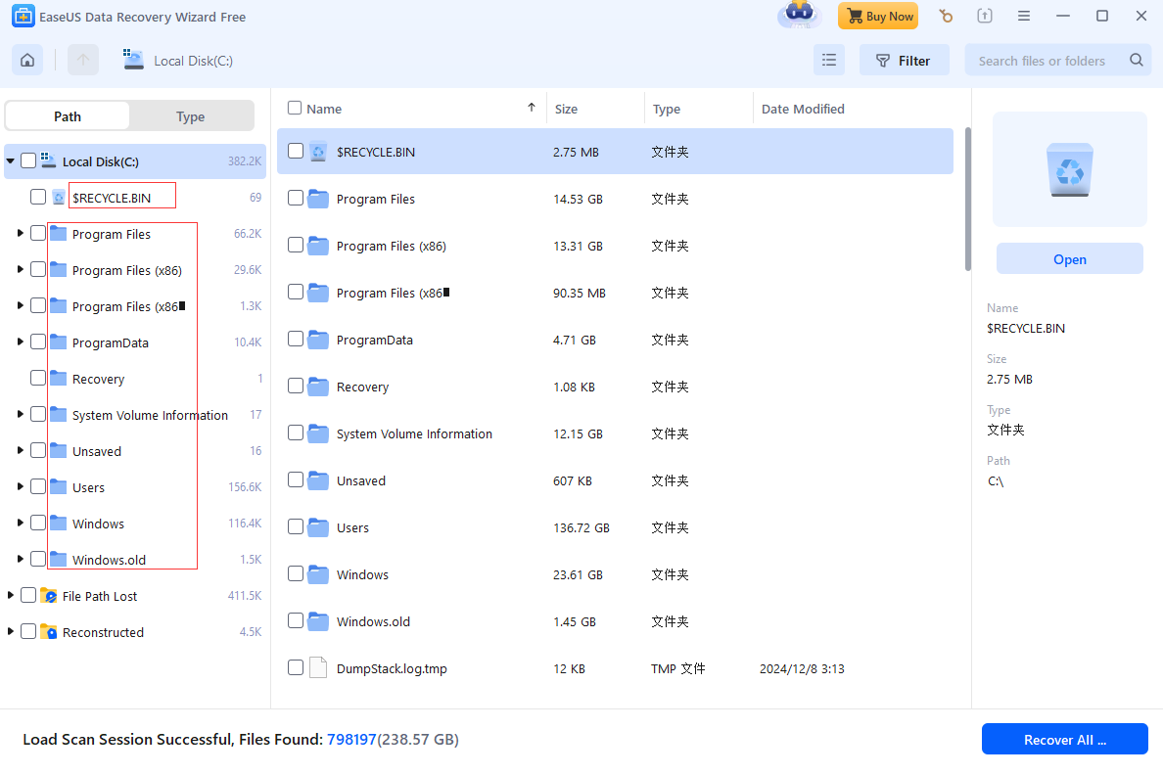Click the Windows folder icon in the file list

pos(318,574)
